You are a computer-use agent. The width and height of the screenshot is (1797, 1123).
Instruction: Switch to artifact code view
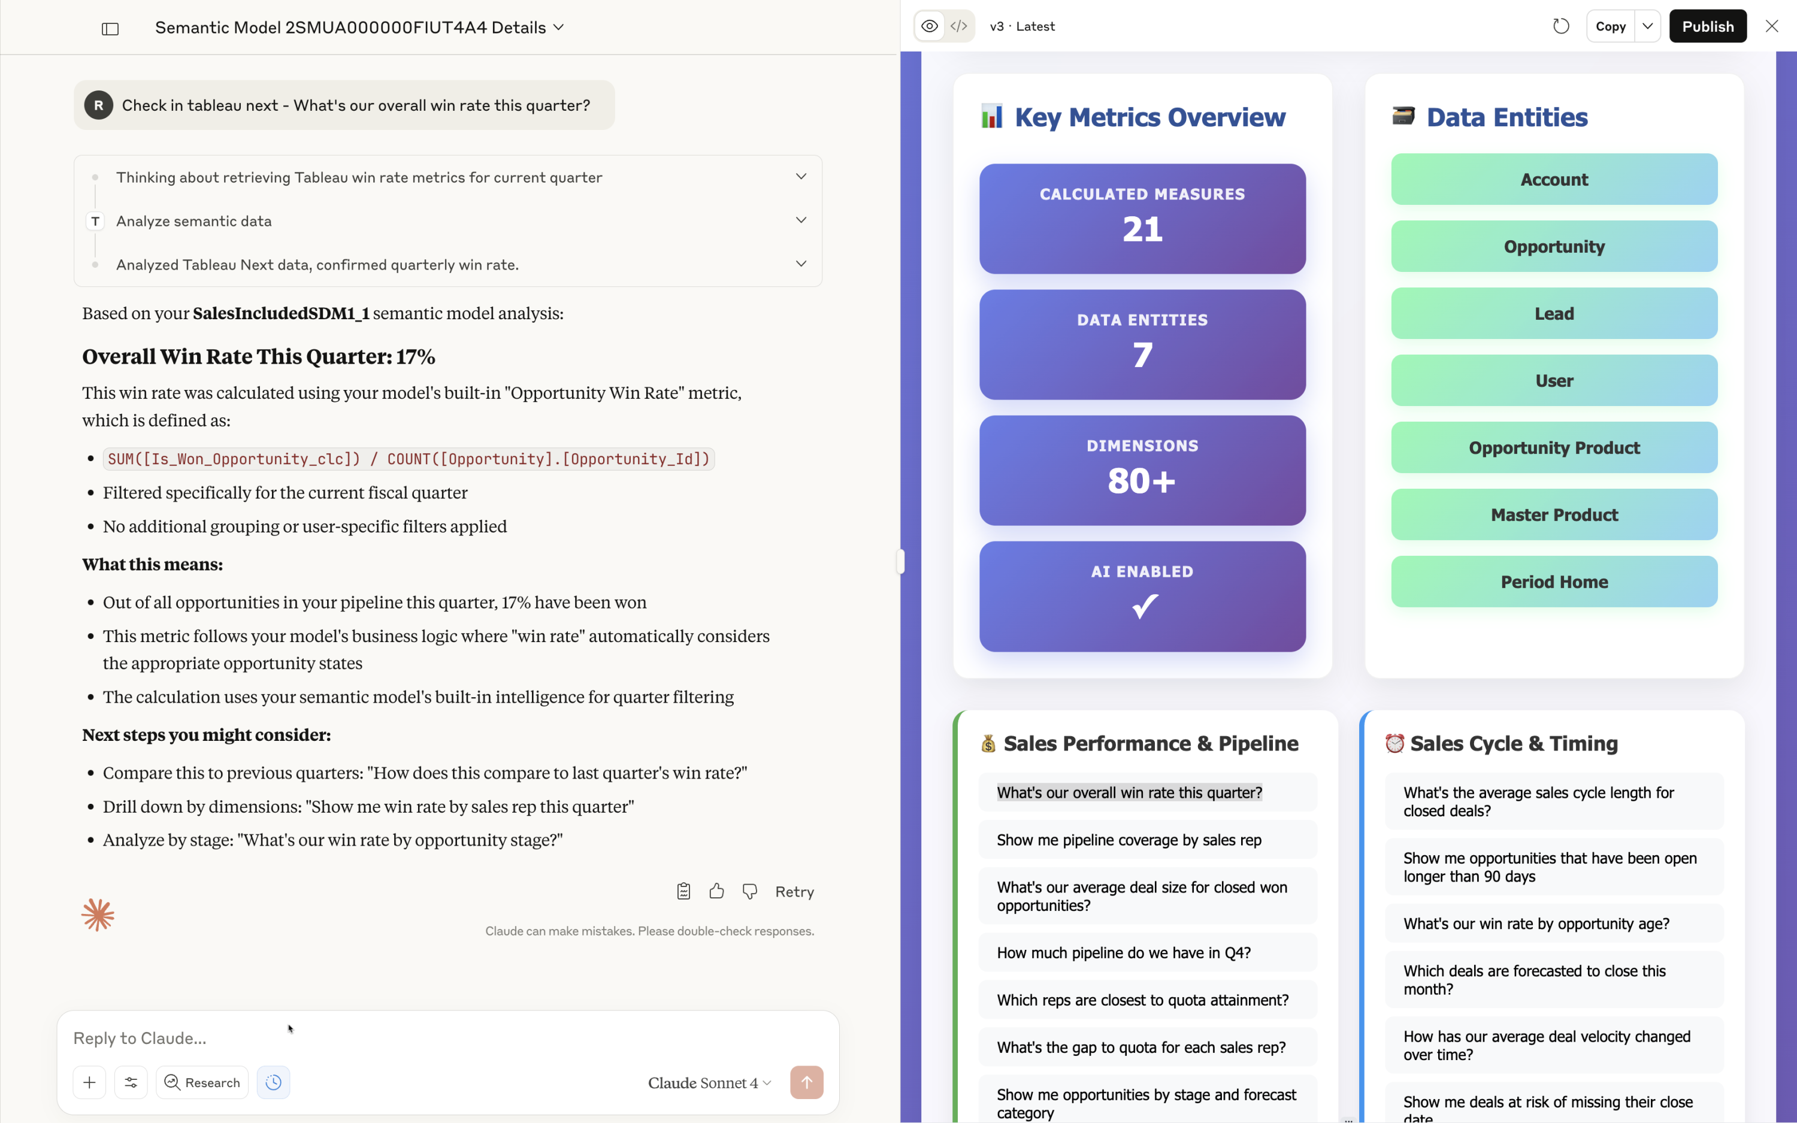coord(958,27)
